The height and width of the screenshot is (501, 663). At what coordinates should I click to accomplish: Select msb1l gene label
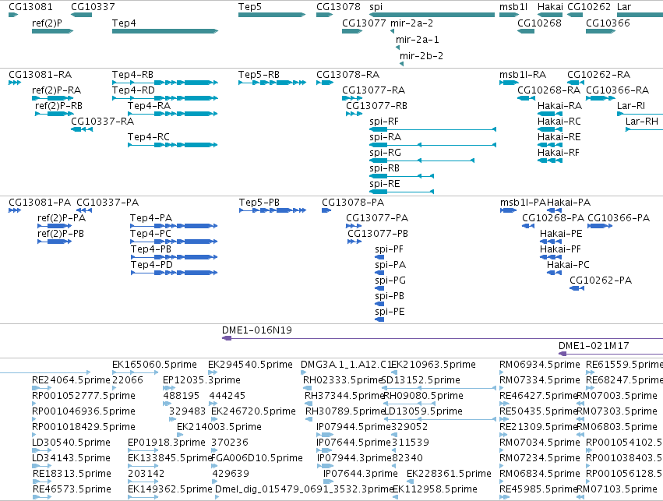pyautogui.click(x=513, y=7)
